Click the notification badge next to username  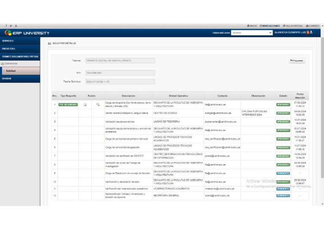[x=308, y=32]
